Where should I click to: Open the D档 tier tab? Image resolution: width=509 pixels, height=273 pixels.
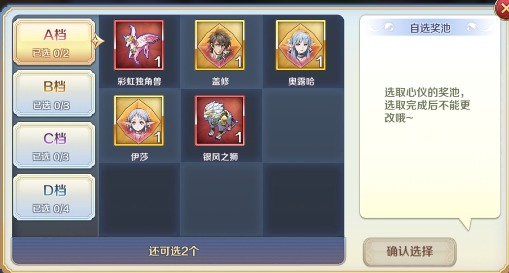click(54, 197)
